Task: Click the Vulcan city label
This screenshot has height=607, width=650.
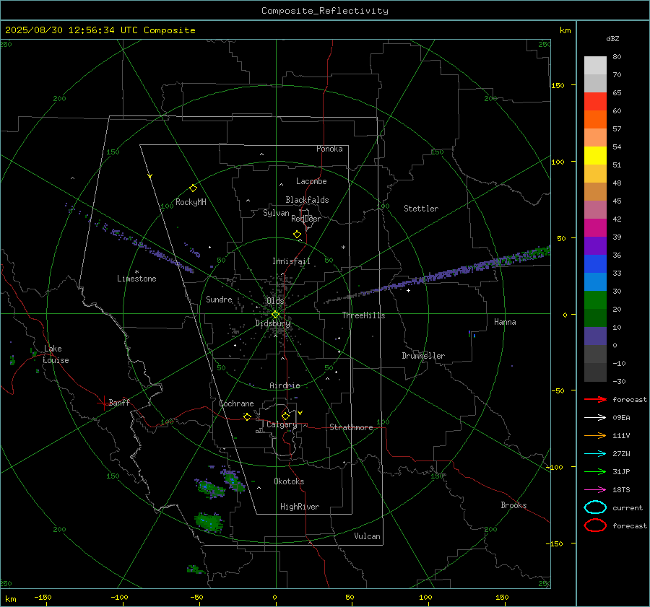Action: 367,536
